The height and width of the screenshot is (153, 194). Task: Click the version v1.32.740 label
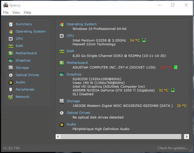coord(11,148)
